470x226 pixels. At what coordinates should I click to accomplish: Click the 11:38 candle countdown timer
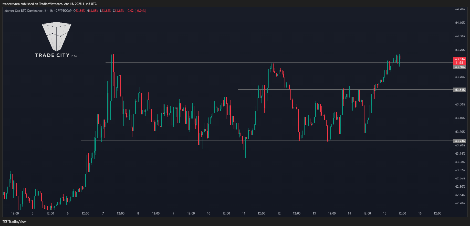[460, 63]
